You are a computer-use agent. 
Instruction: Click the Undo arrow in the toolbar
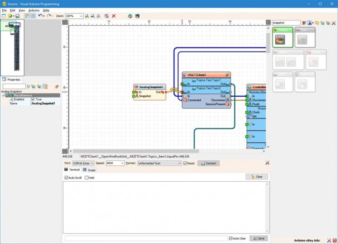40,16
